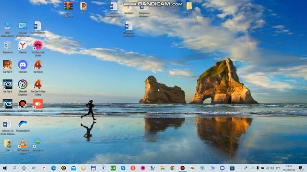Open the blue lightning bolt taskbar app
The image size is (307, 172).
[103, 168]
